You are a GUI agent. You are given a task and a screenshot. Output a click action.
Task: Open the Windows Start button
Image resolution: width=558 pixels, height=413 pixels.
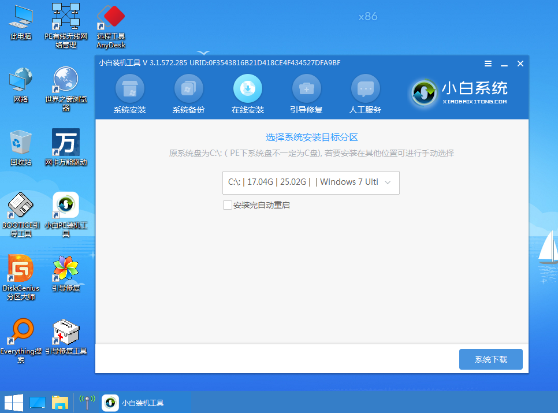(14, 403)
